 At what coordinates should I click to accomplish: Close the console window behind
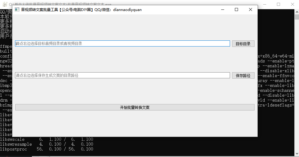292,4
